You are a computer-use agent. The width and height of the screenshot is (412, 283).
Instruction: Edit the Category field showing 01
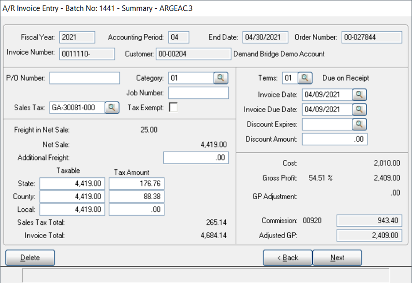tap(191, 78)
